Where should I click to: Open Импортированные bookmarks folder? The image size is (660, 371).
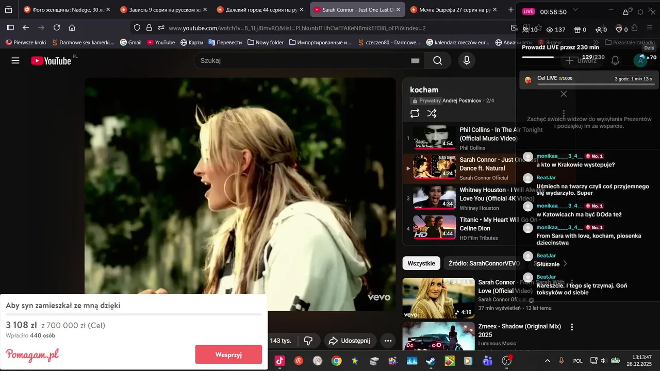coord(320,42)
